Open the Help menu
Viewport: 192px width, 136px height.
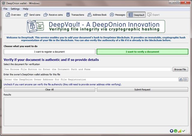click(x=25, y=9)
